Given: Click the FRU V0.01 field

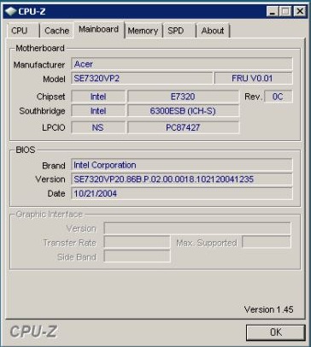Looking at the screenshot, I should point(253,78).
